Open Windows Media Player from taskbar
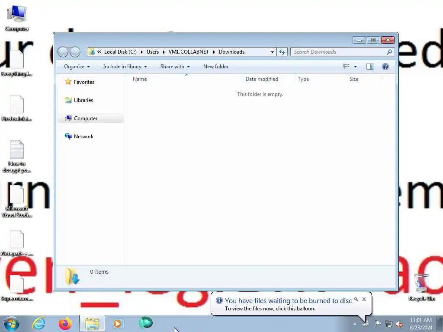The image size is (443, 332). coord(118,323)
